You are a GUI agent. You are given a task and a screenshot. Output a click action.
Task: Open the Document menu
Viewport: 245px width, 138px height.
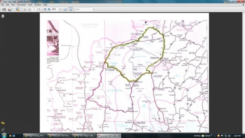21,5
